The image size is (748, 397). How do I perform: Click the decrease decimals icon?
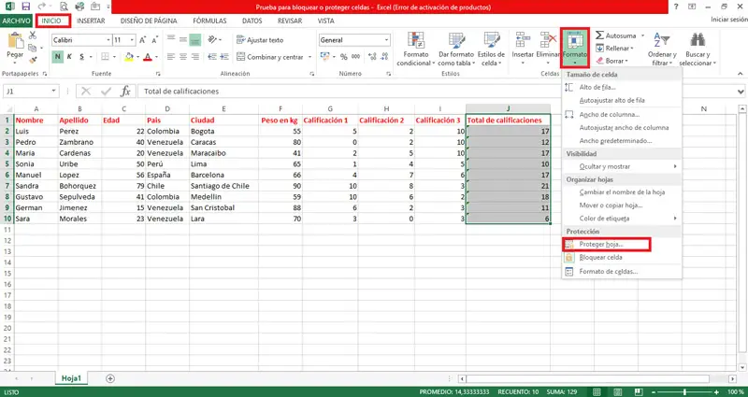[383, 57]
